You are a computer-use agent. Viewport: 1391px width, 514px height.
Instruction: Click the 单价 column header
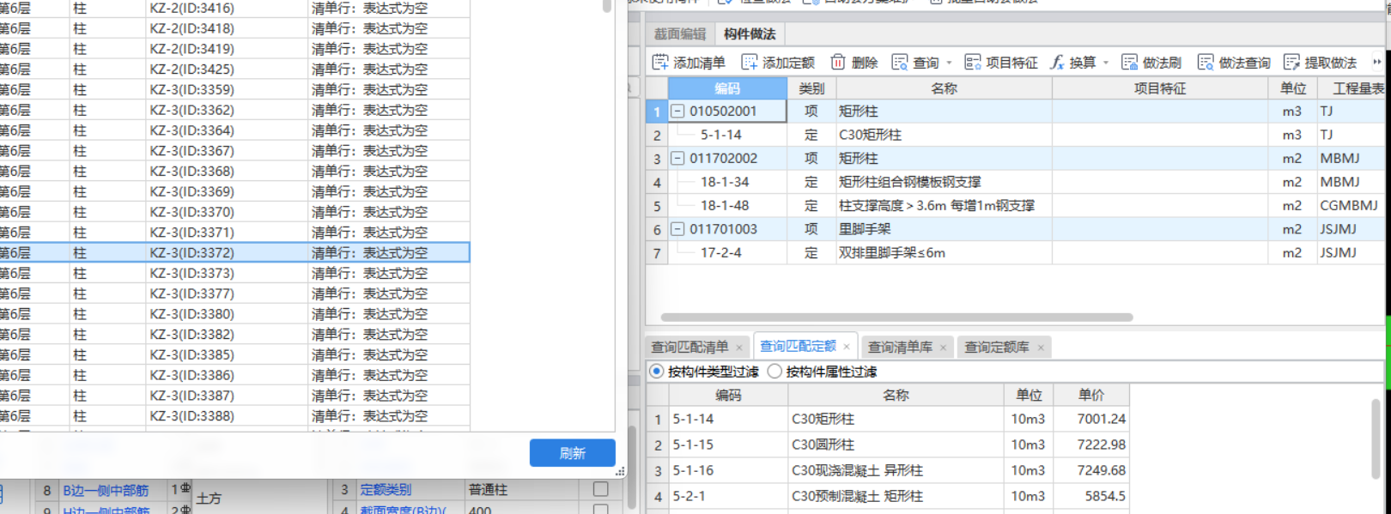[x=1091, y=395]
